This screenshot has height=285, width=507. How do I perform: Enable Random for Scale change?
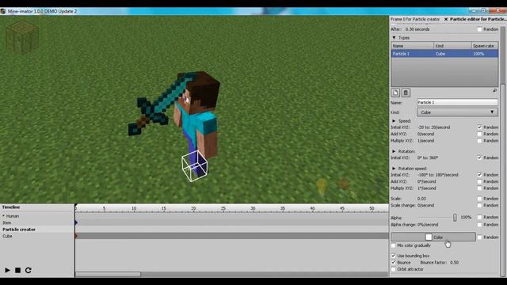[479, 205]
